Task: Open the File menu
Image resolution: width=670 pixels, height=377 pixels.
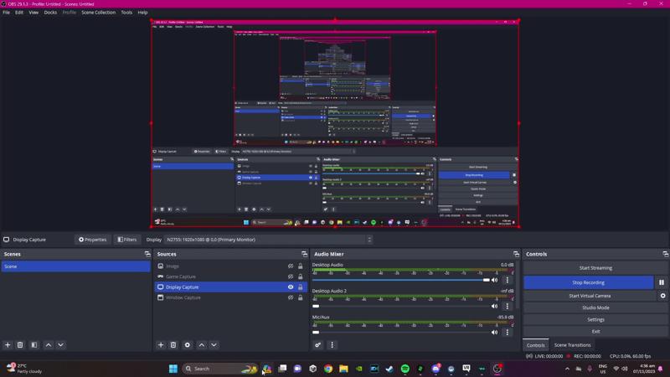Action: click(x=7, y=13)
